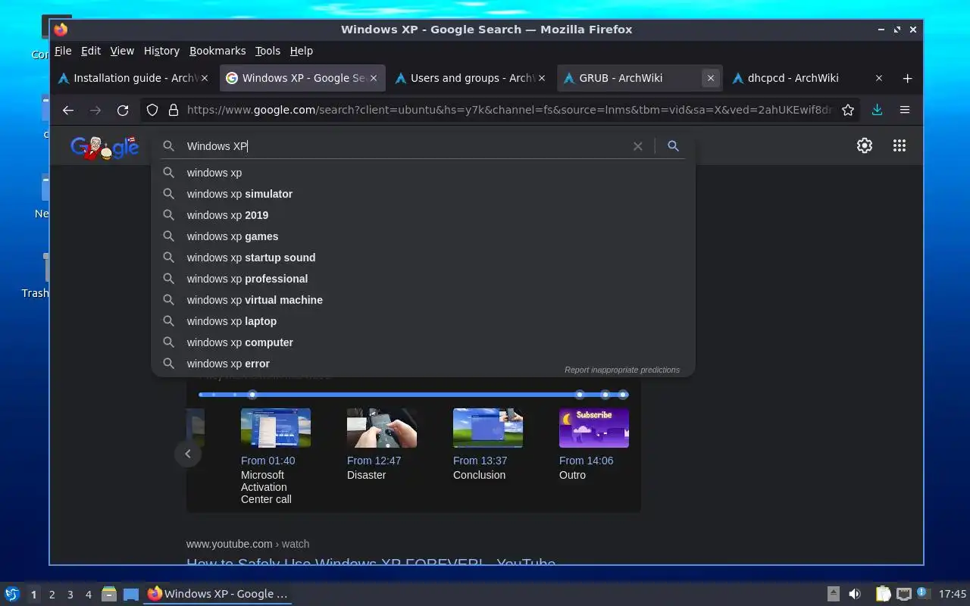Screen dimensions: 970x606
Task: Open the Tools menu
Action: pos(268,51)
